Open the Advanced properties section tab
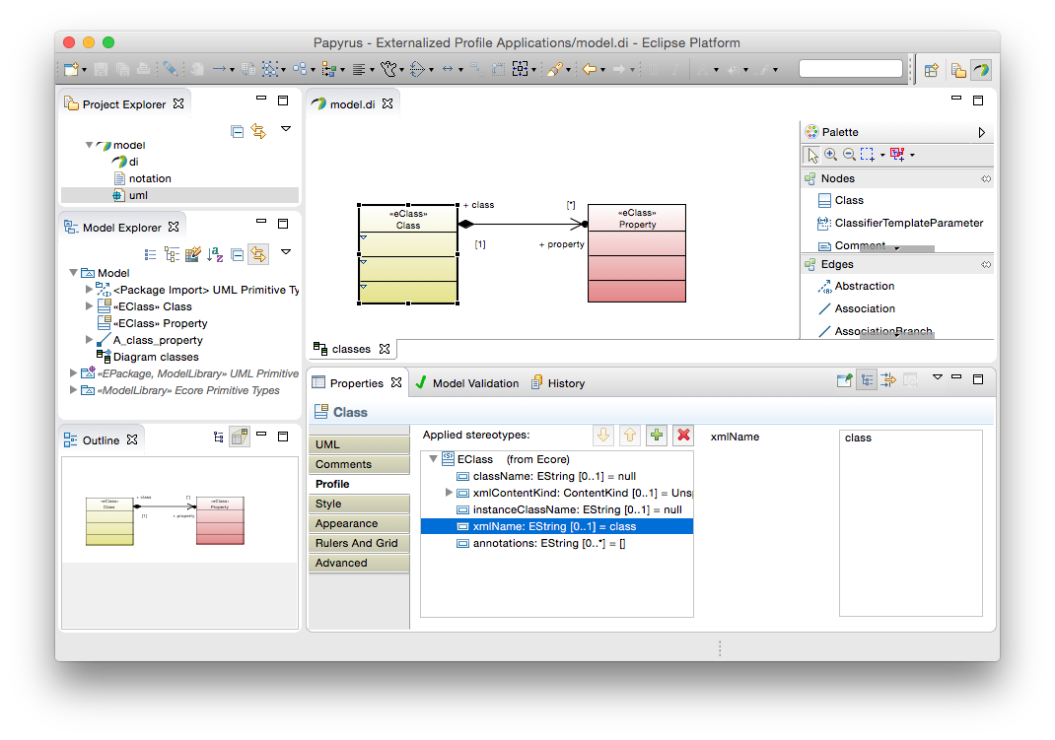 pyautogui.click(x=359, y=564)
